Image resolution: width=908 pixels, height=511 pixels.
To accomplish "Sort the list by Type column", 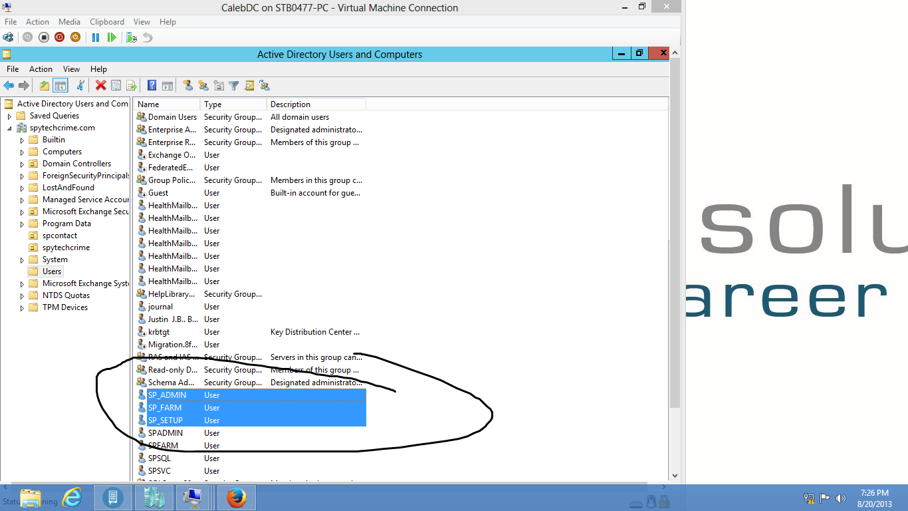I will coord(233,104).
